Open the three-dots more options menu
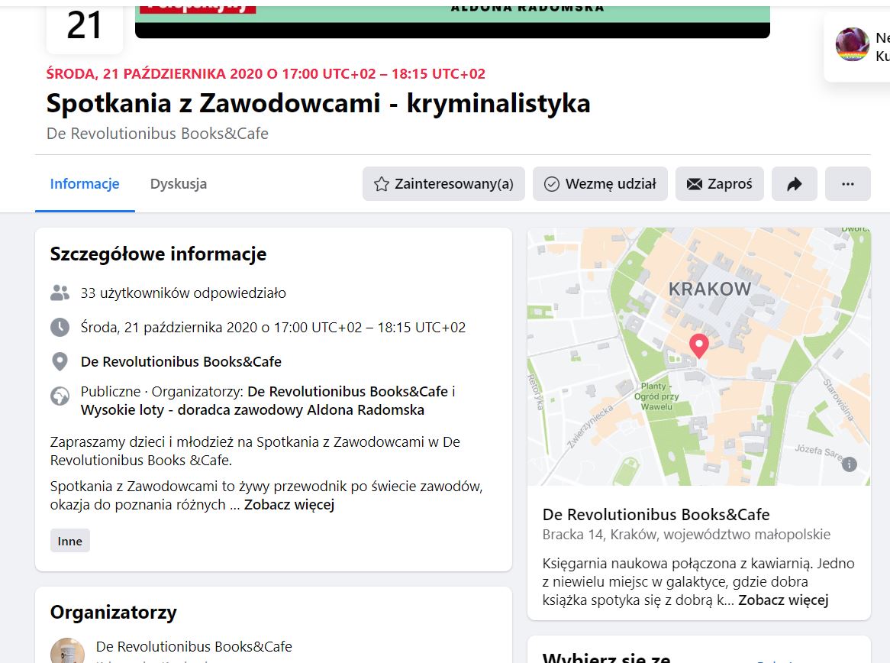The height and width of the screenshot is (663, 890). pos(847,184)
